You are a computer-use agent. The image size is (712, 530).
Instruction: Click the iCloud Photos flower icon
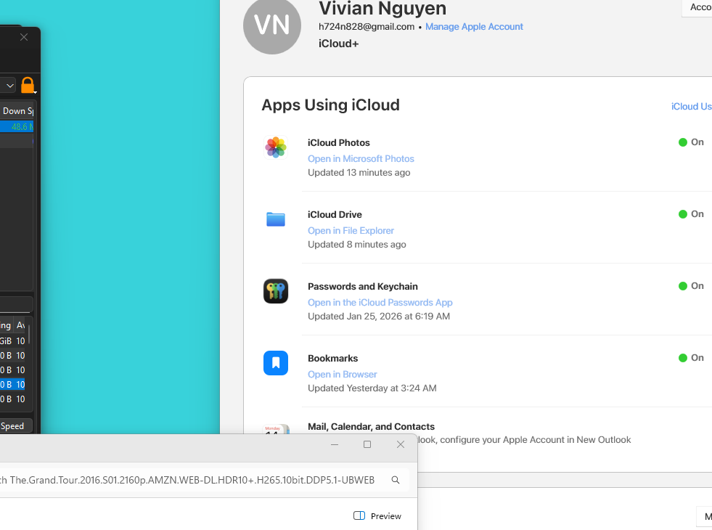(x=276, y=147)
